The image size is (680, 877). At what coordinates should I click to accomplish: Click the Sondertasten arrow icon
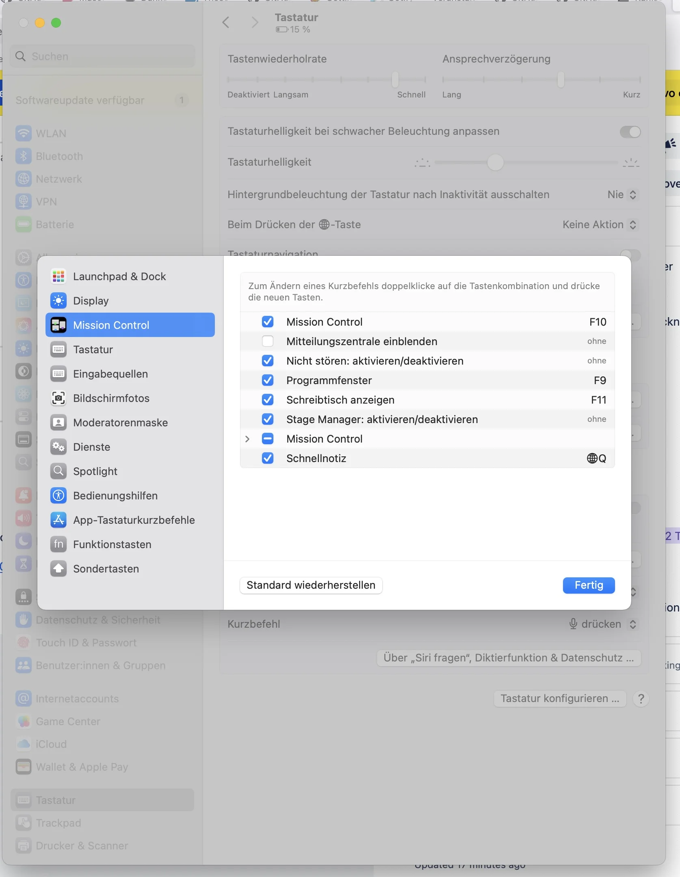point(58,569)
